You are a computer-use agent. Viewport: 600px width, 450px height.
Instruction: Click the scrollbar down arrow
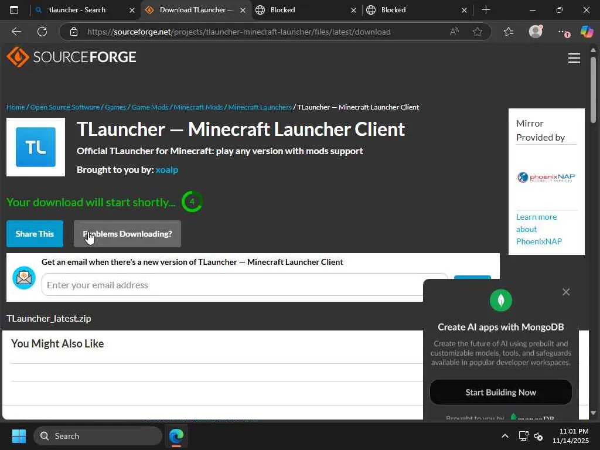click(x=593, y=413)
